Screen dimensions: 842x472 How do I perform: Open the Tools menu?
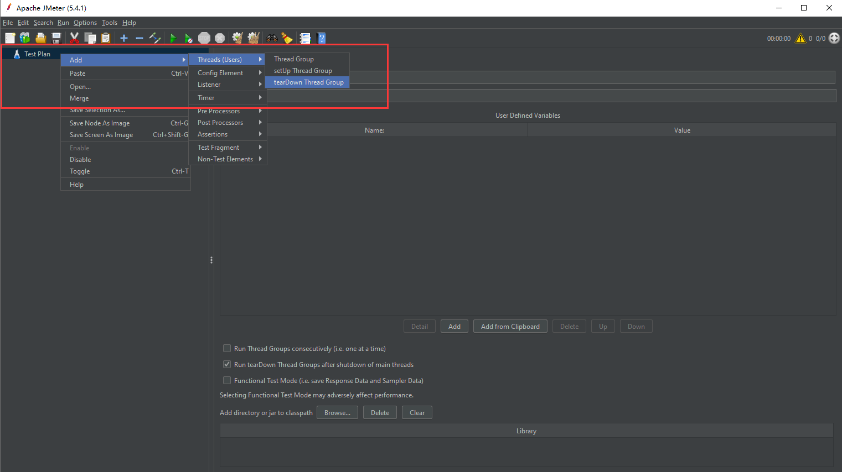109,23
